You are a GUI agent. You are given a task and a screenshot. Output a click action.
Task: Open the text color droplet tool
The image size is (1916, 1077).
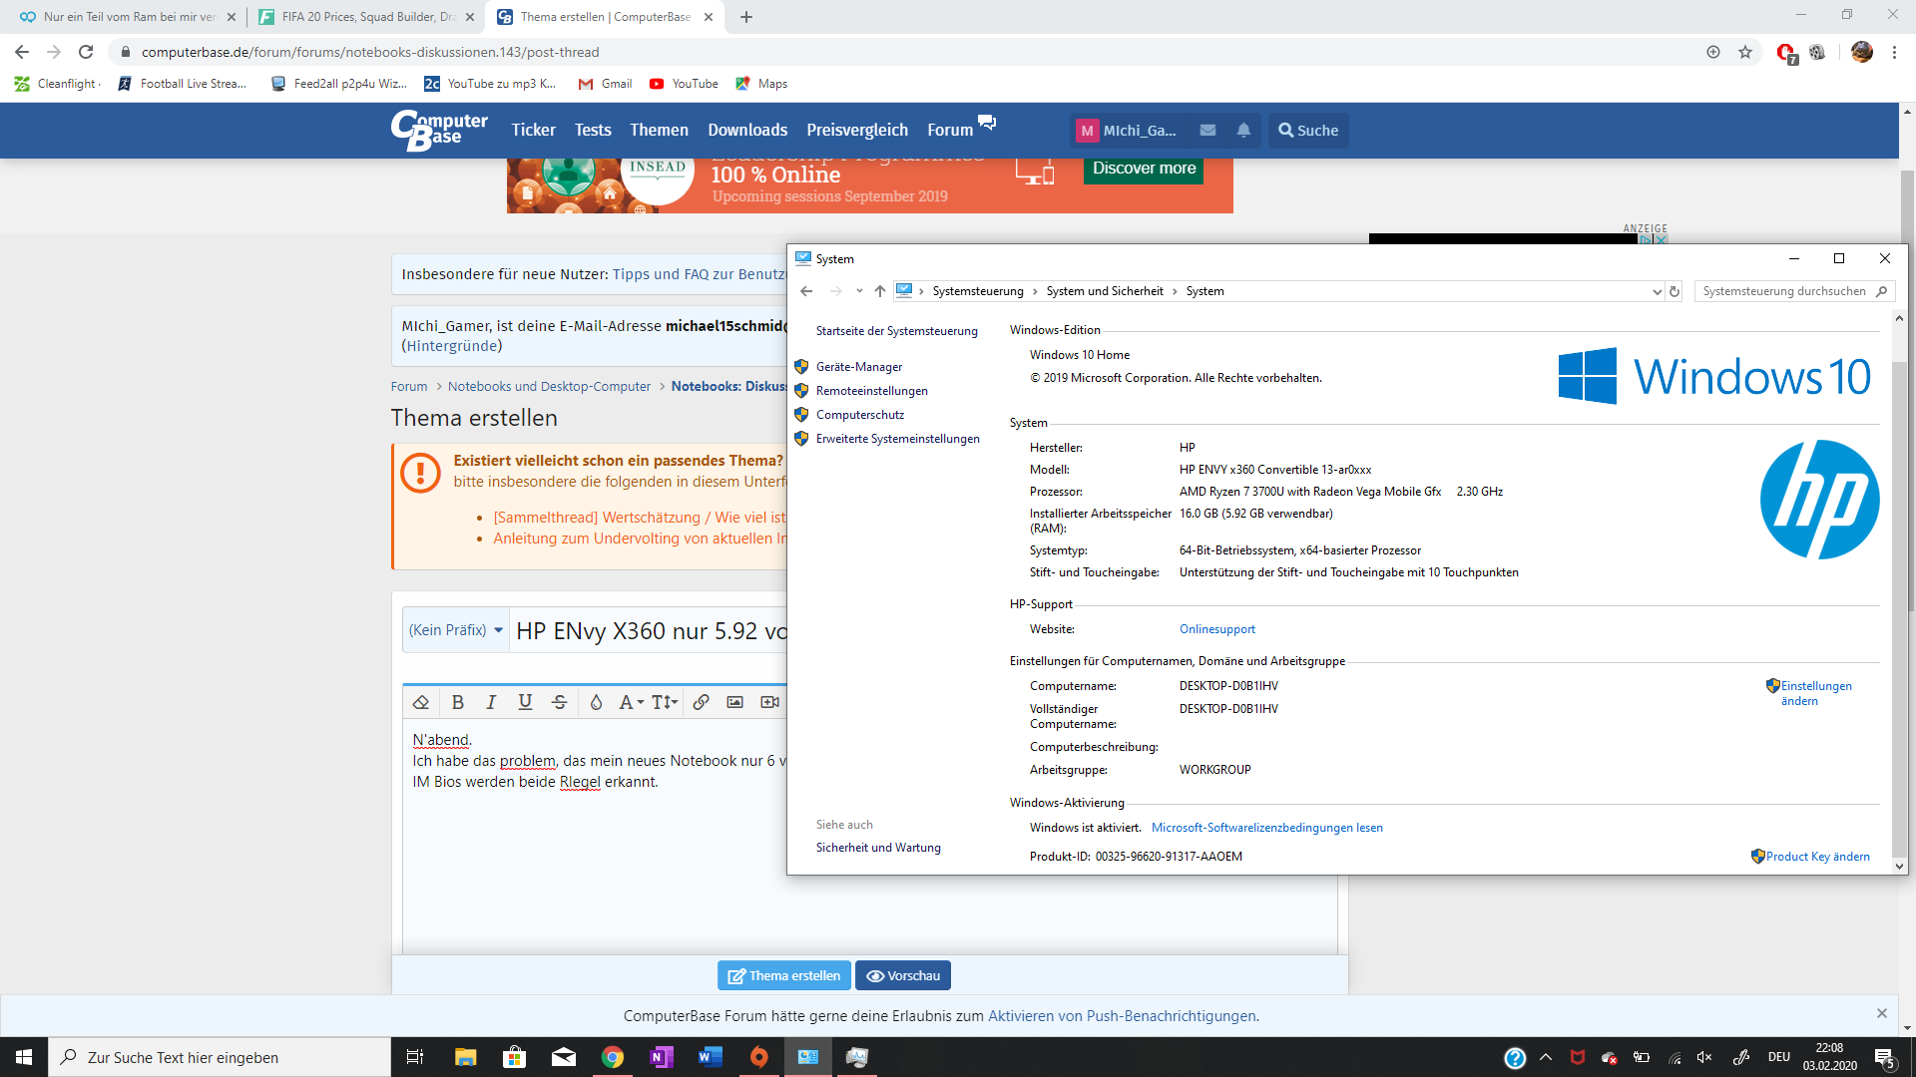pos(596,702)
